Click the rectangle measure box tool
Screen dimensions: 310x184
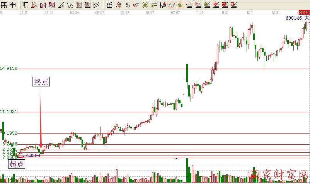point(26,5)
